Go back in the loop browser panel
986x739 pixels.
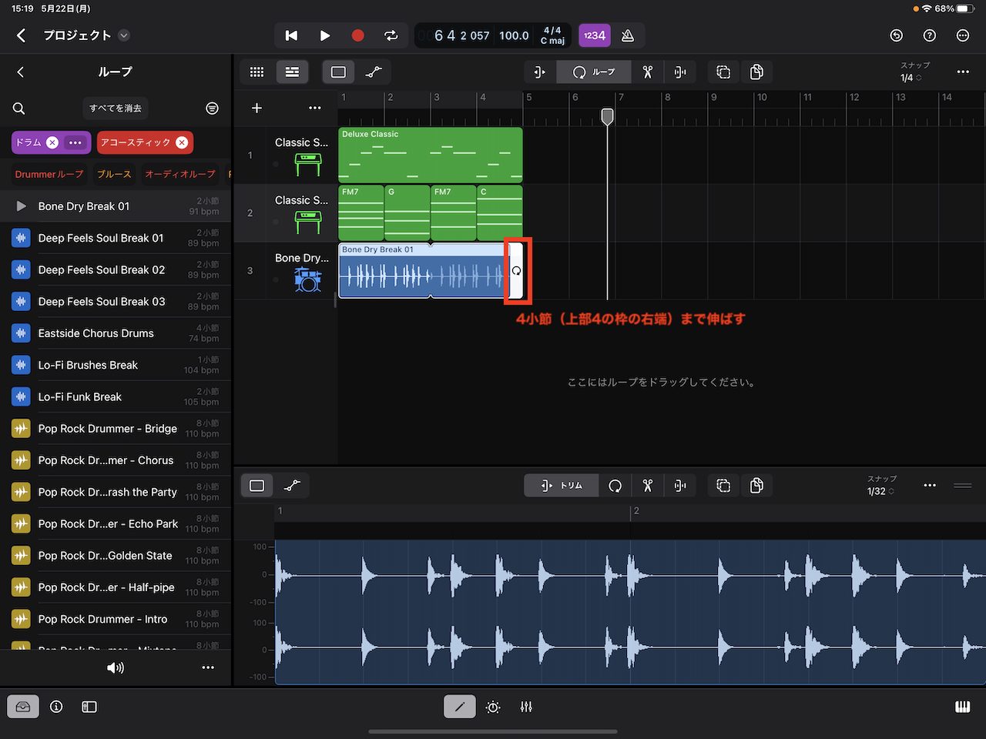click(21, 72)
